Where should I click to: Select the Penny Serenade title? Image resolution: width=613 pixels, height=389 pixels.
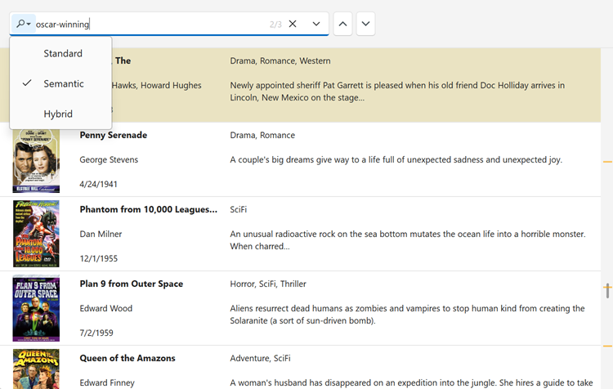coord(114,136)
